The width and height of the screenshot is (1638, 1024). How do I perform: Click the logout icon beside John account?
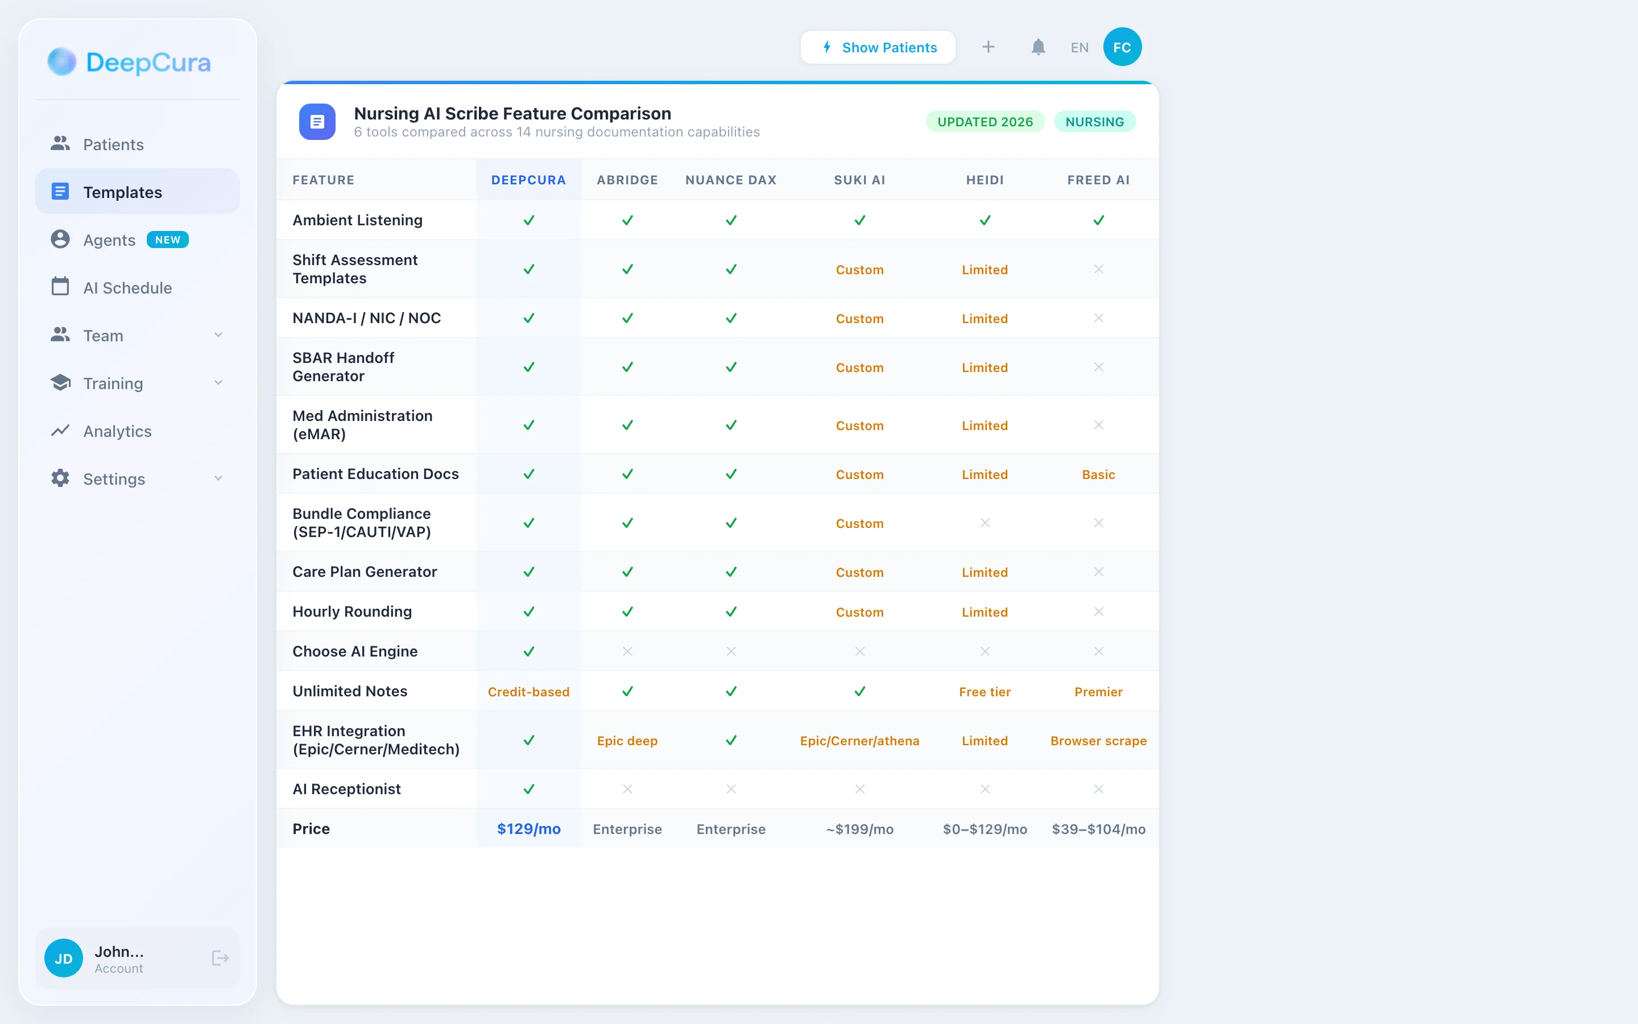220,957
